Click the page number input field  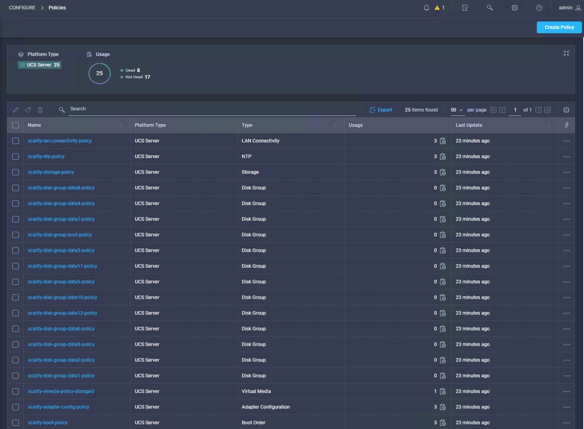pyautogui.click(x=515, y=110)
